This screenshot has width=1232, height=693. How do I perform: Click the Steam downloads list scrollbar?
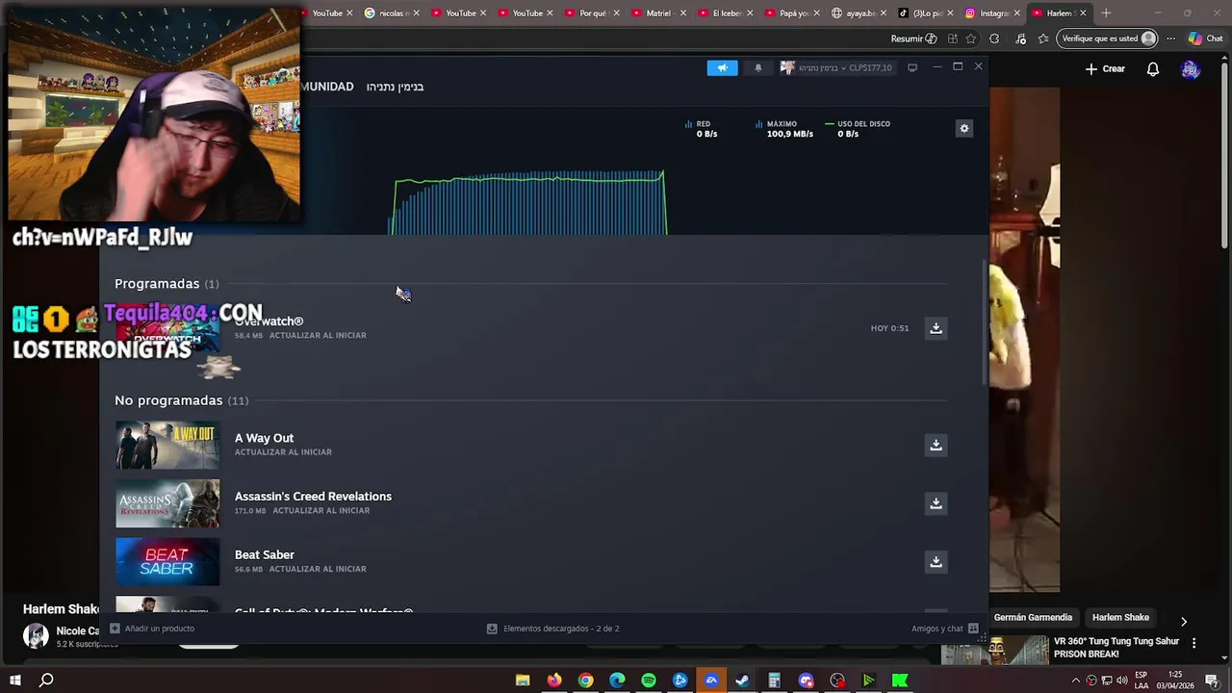(x=984, y=322)
